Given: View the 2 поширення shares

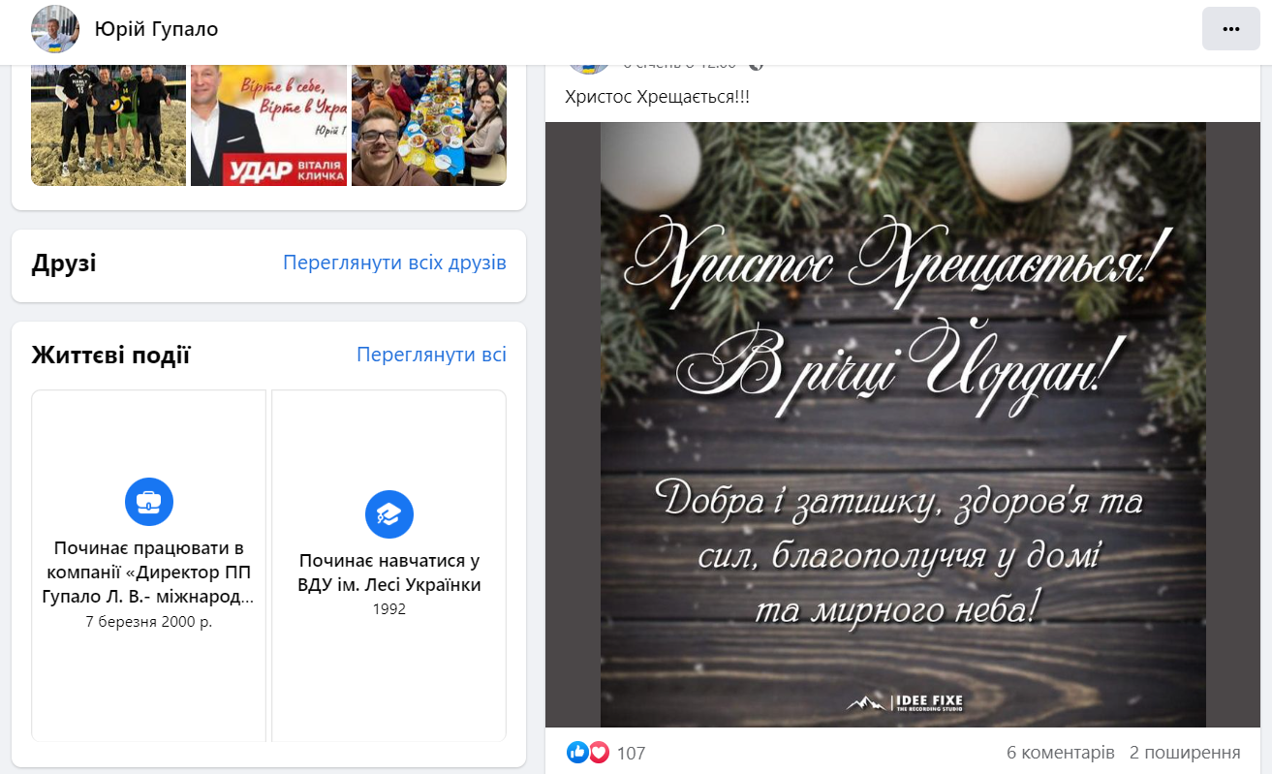Looking at the screenshot, I should [x=1185, y=753].
